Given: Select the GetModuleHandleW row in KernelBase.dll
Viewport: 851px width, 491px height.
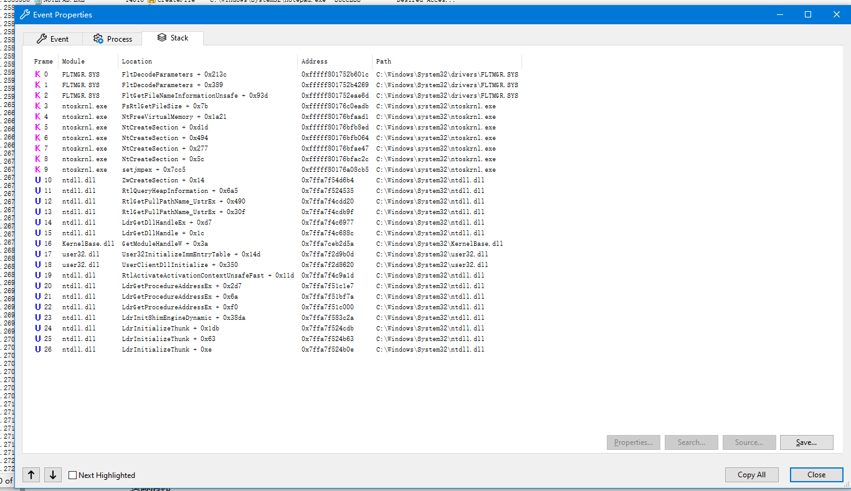Looking at the screenshot, I should tap(165, 243).
